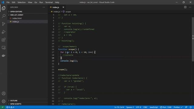Open Explorer views and more actions ellipsis
Viewport: 194px width, 109px height.
coord(44,7)
